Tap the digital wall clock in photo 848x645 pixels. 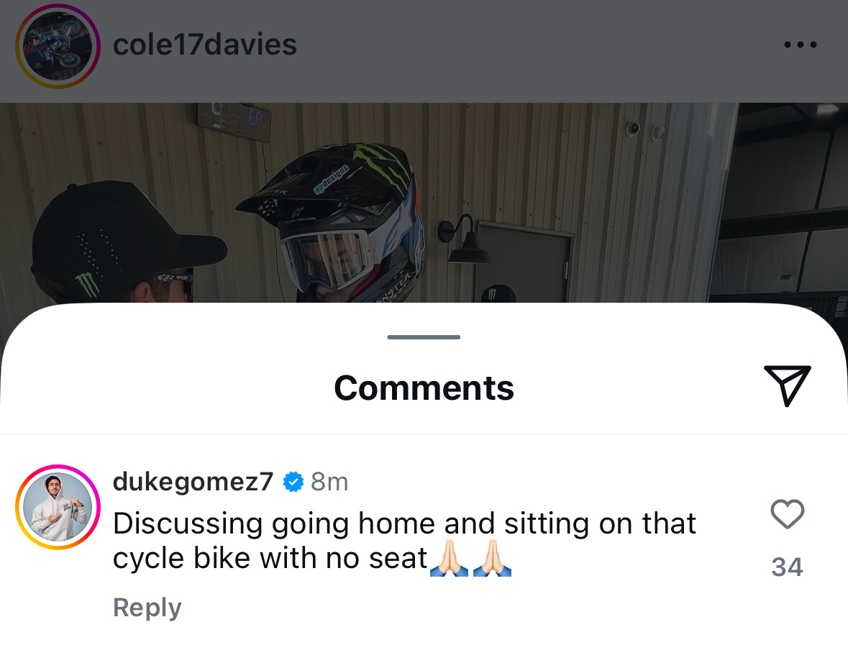coord(234,121)
